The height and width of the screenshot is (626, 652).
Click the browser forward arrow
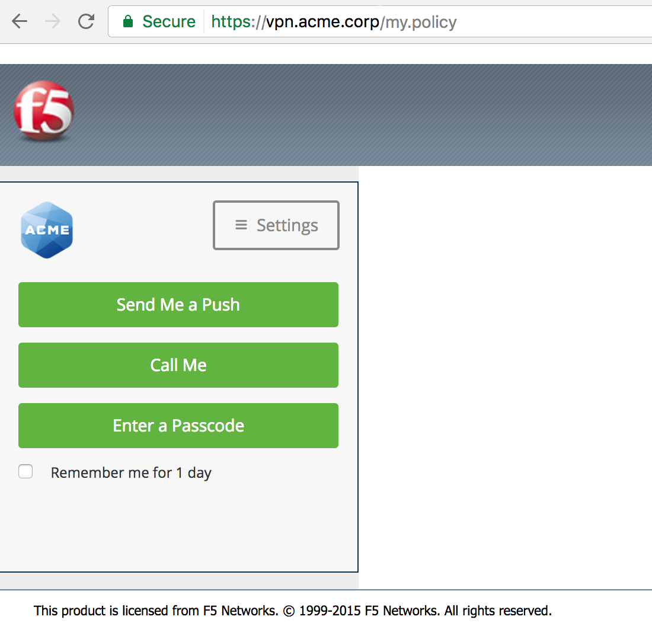coord(53,21)
